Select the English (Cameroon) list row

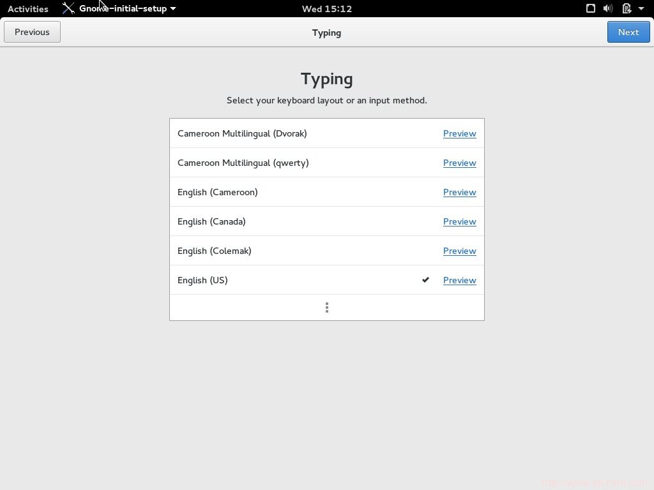pos(217,192)
